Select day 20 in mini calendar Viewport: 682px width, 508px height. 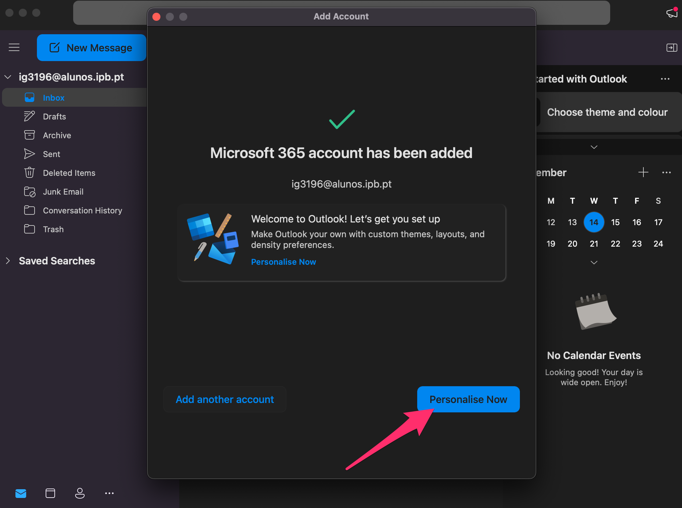pos(572,244)
